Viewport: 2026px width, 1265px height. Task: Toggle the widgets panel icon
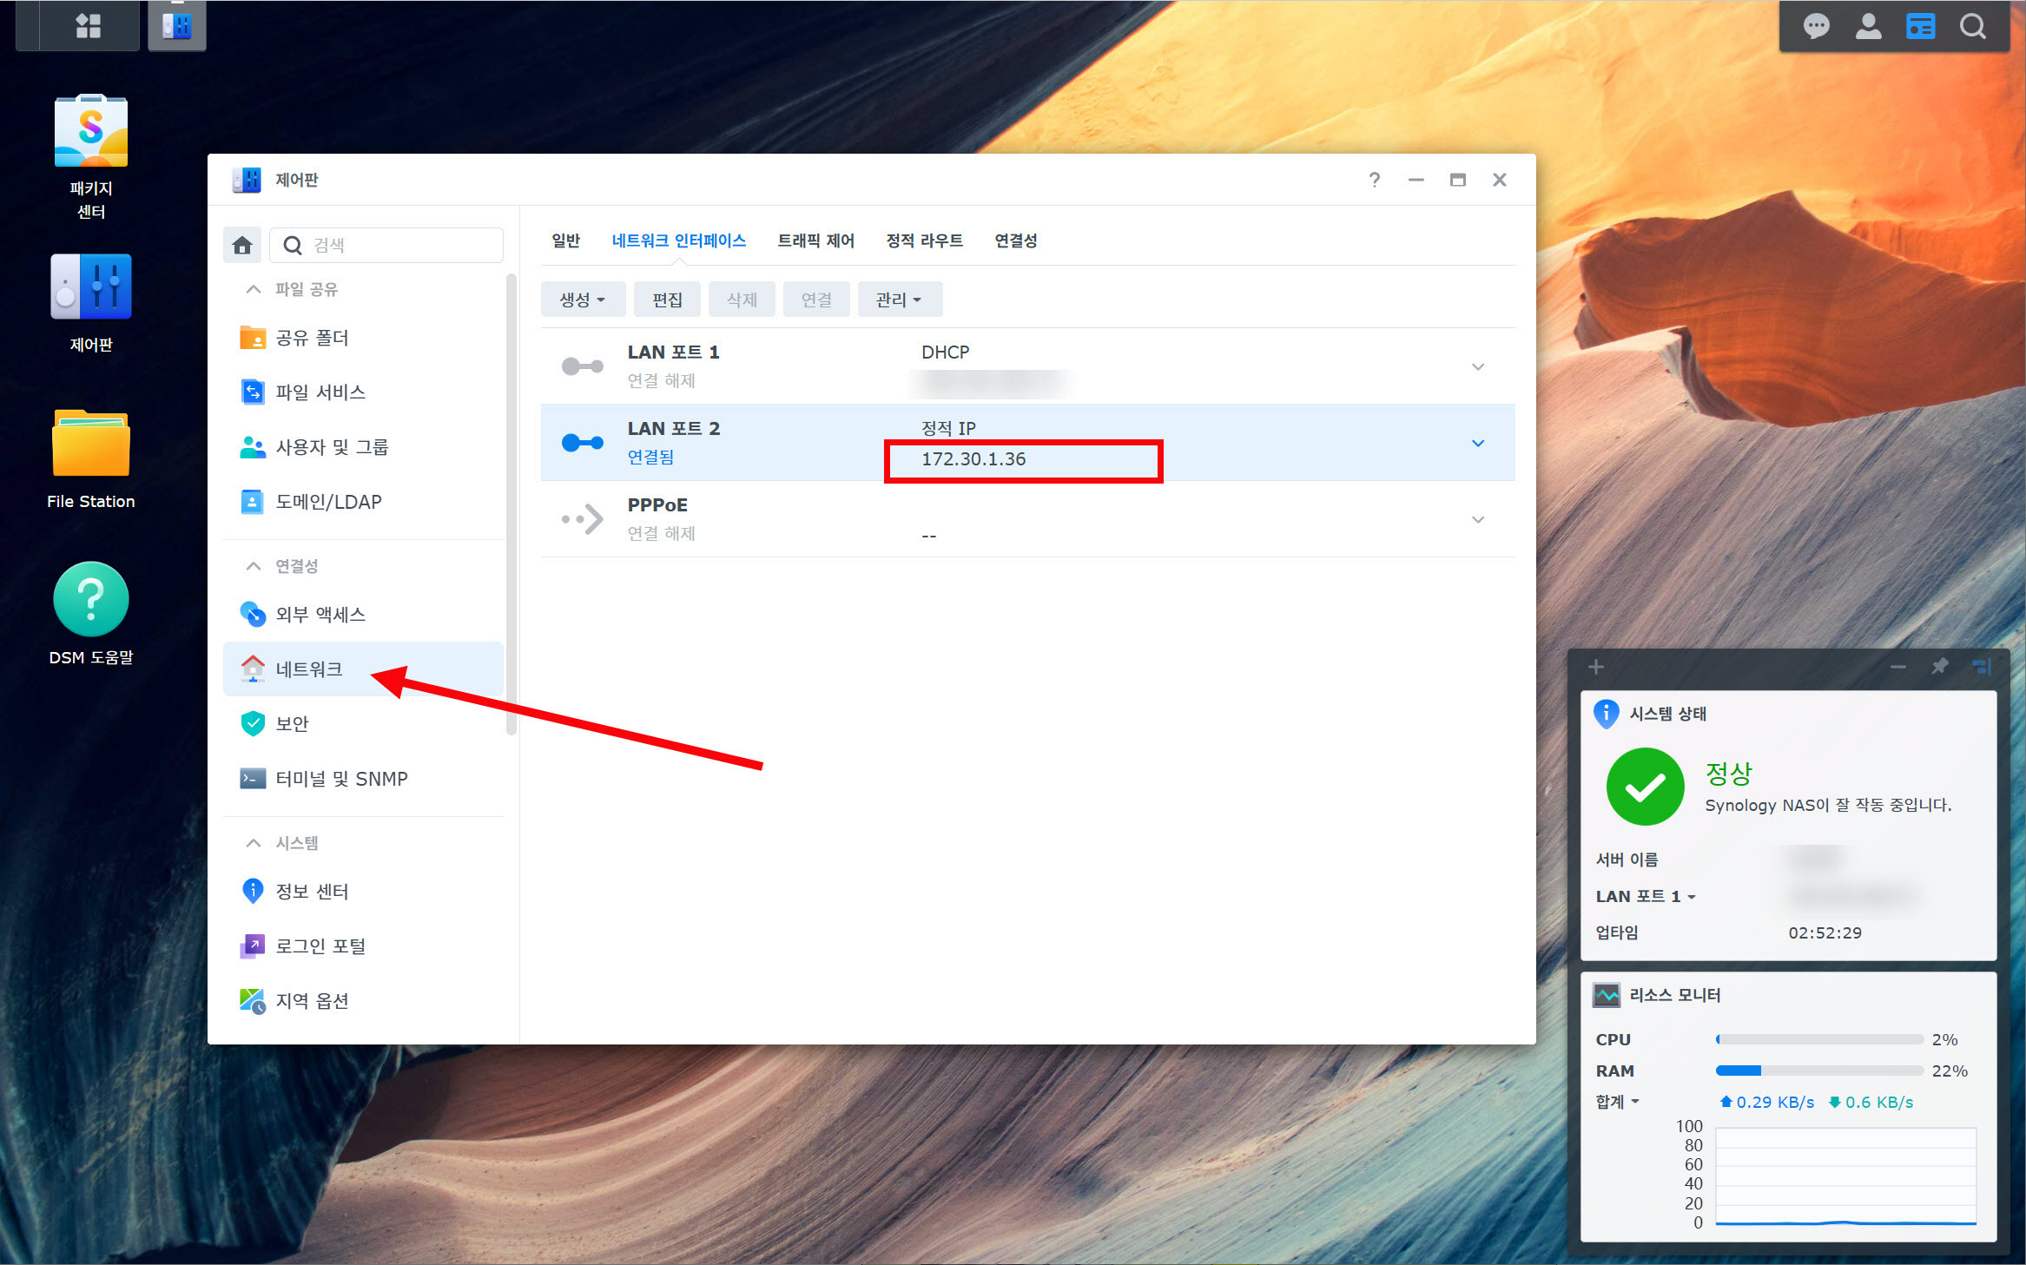1920,27
